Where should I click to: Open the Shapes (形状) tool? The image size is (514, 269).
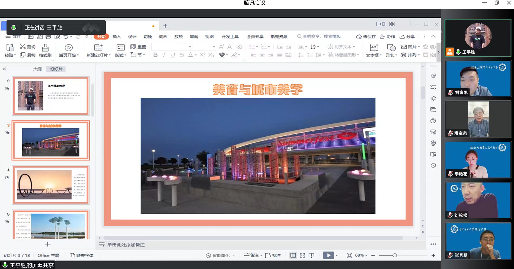tap(391, 48)
